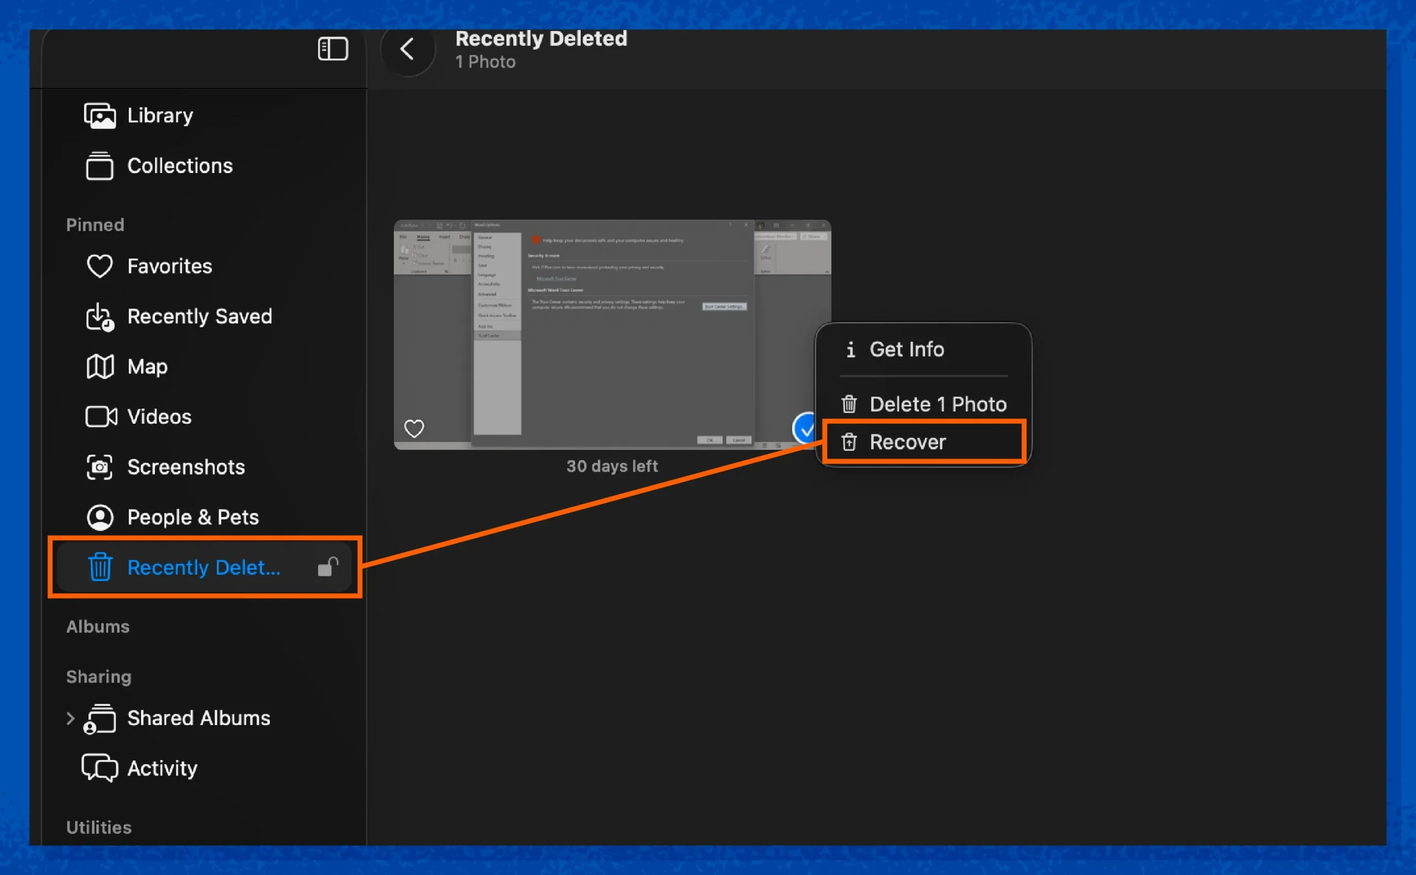
Task: Click the Recover option
Action: (x=907, y=441)
